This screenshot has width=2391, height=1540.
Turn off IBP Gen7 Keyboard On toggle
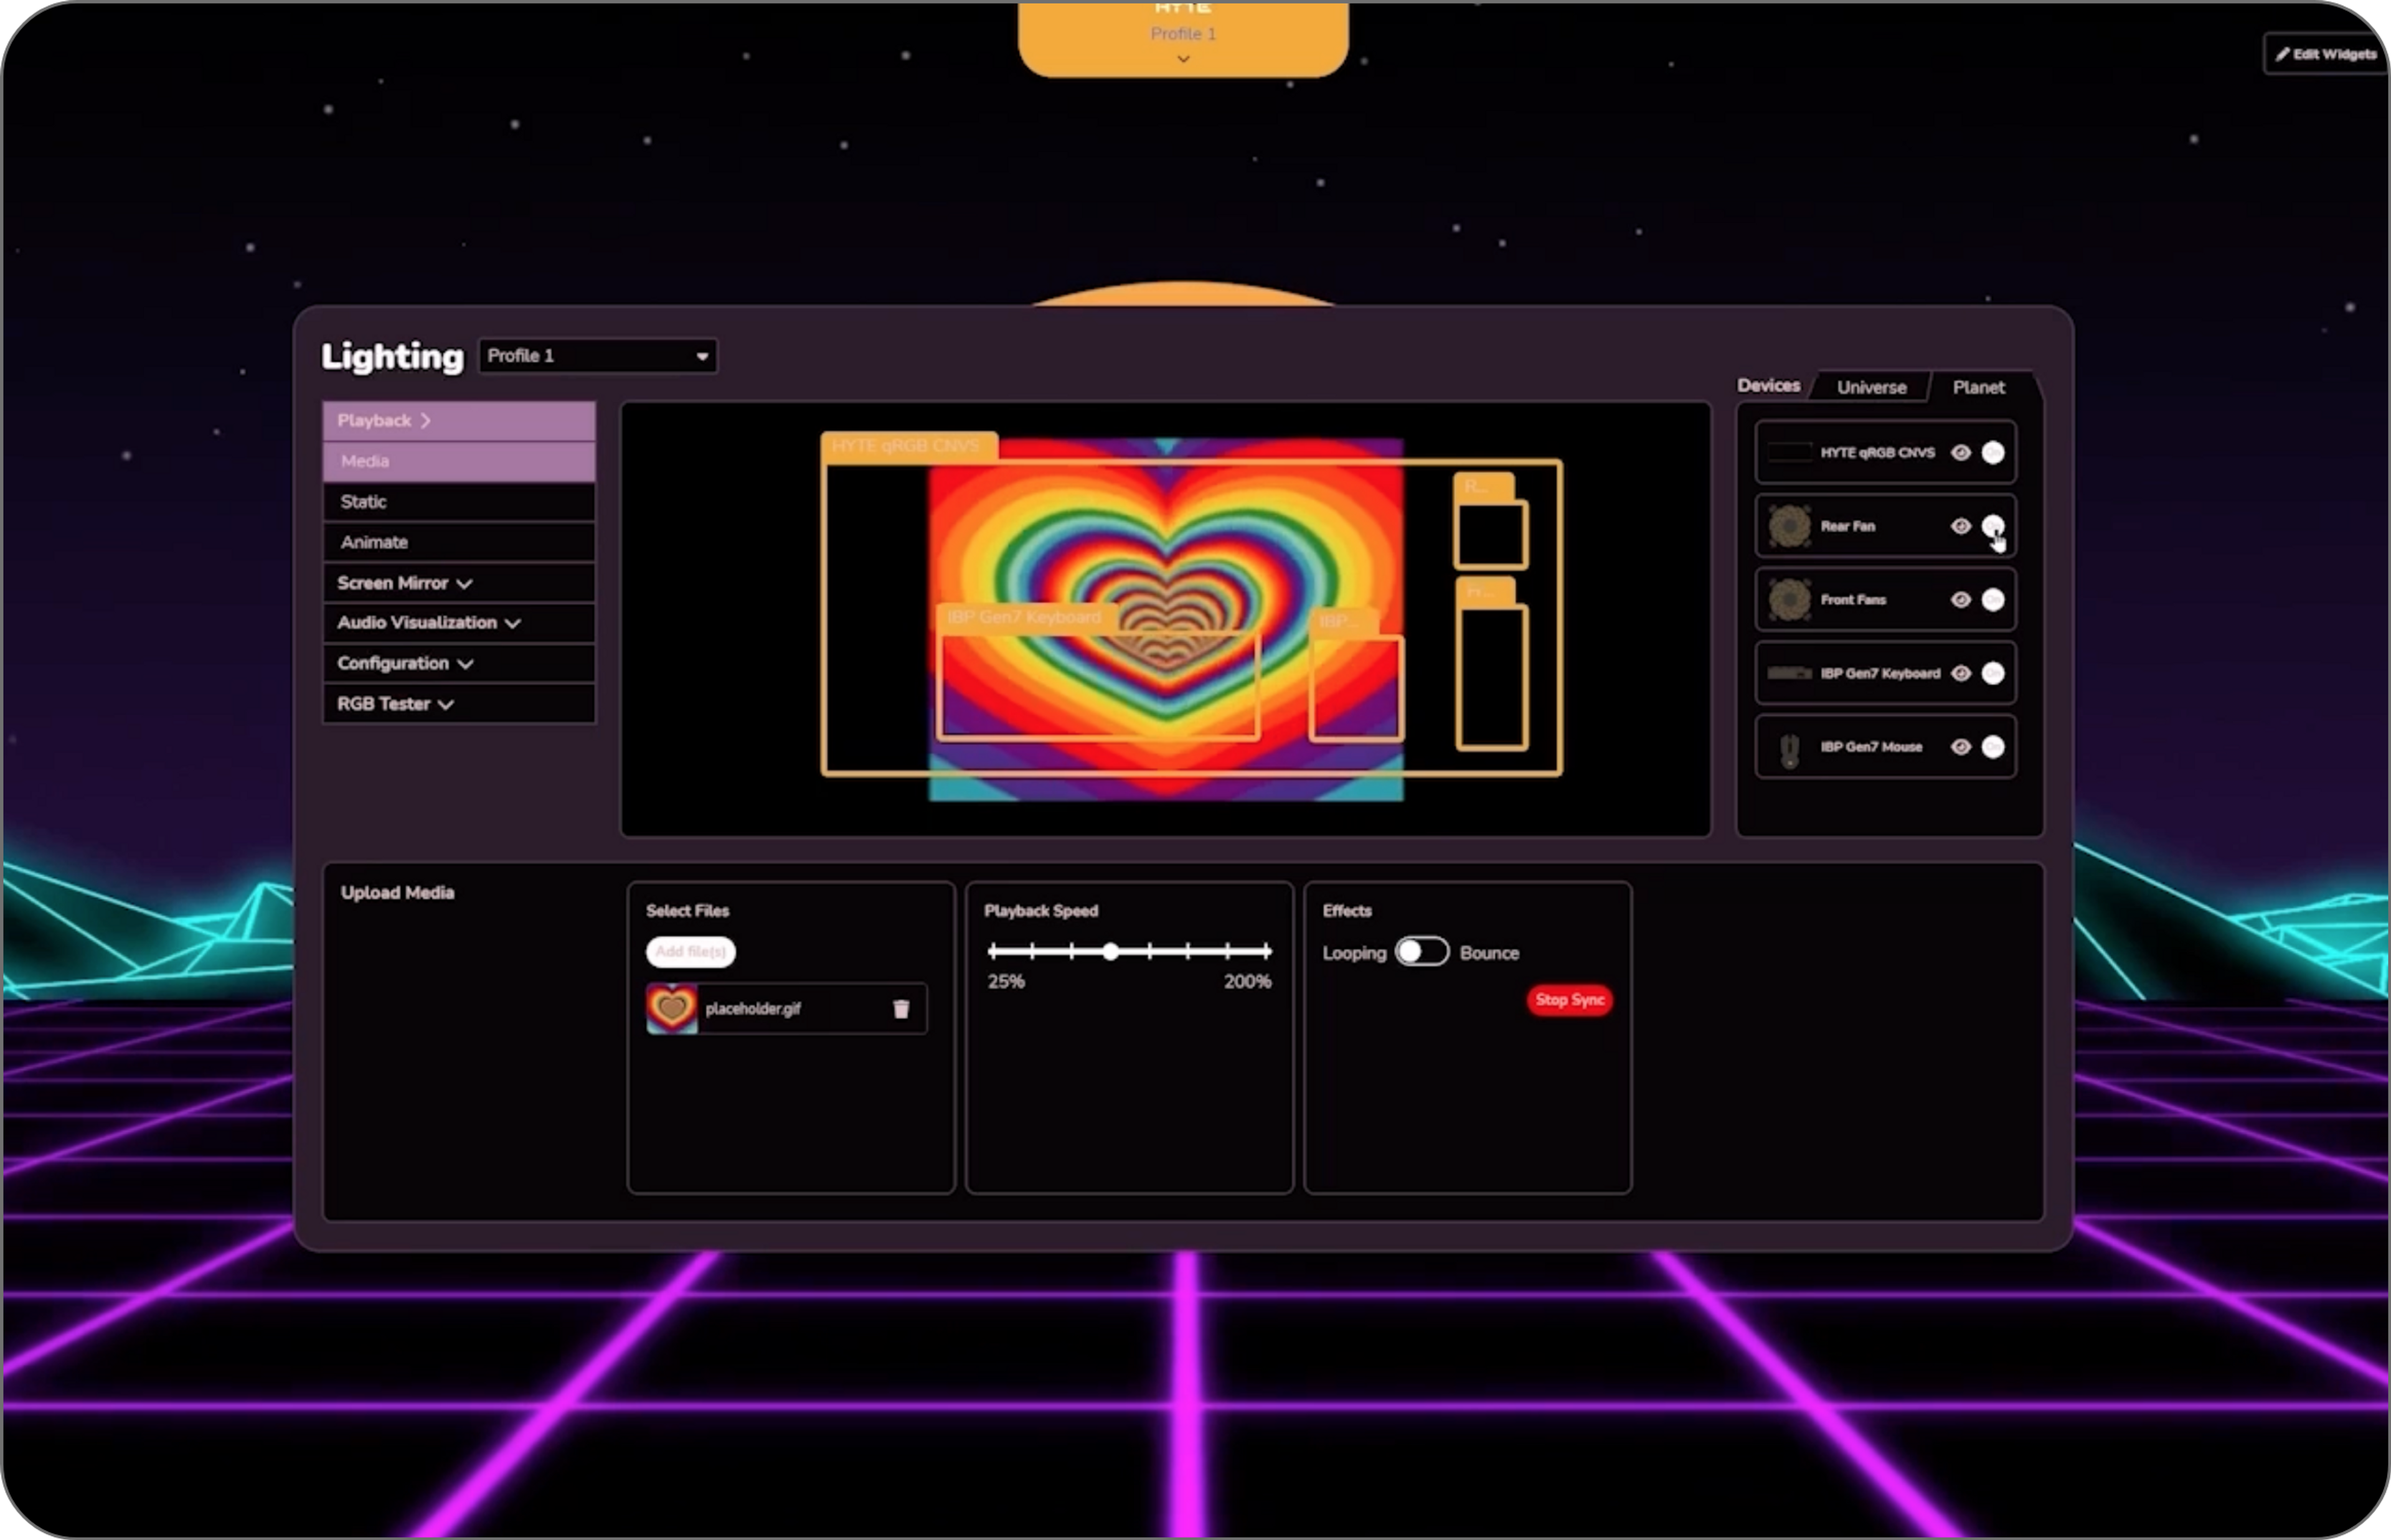point(1992,673)
